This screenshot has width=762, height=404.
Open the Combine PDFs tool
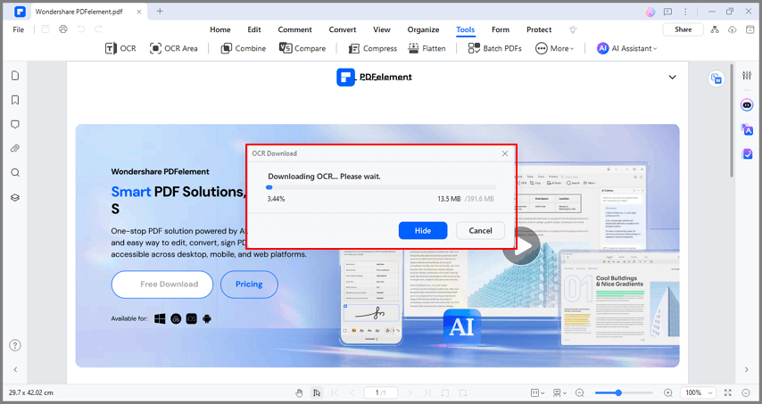coord(243,48)
